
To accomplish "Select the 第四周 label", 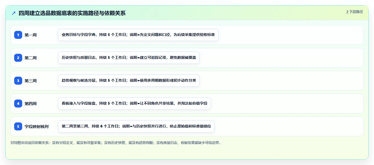I will pyautogui.click(x=30, y=104).
